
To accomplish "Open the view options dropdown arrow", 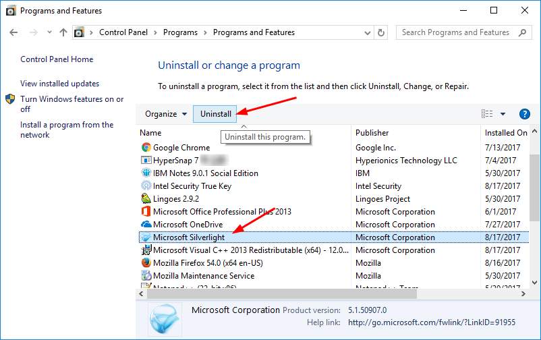I will click(x=503, y=114).
